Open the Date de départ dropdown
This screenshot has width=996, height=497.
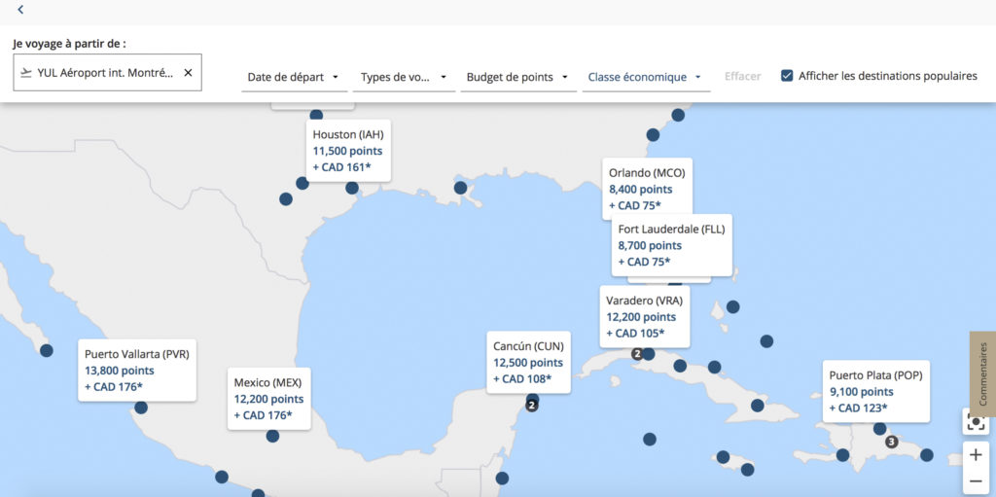294,77
